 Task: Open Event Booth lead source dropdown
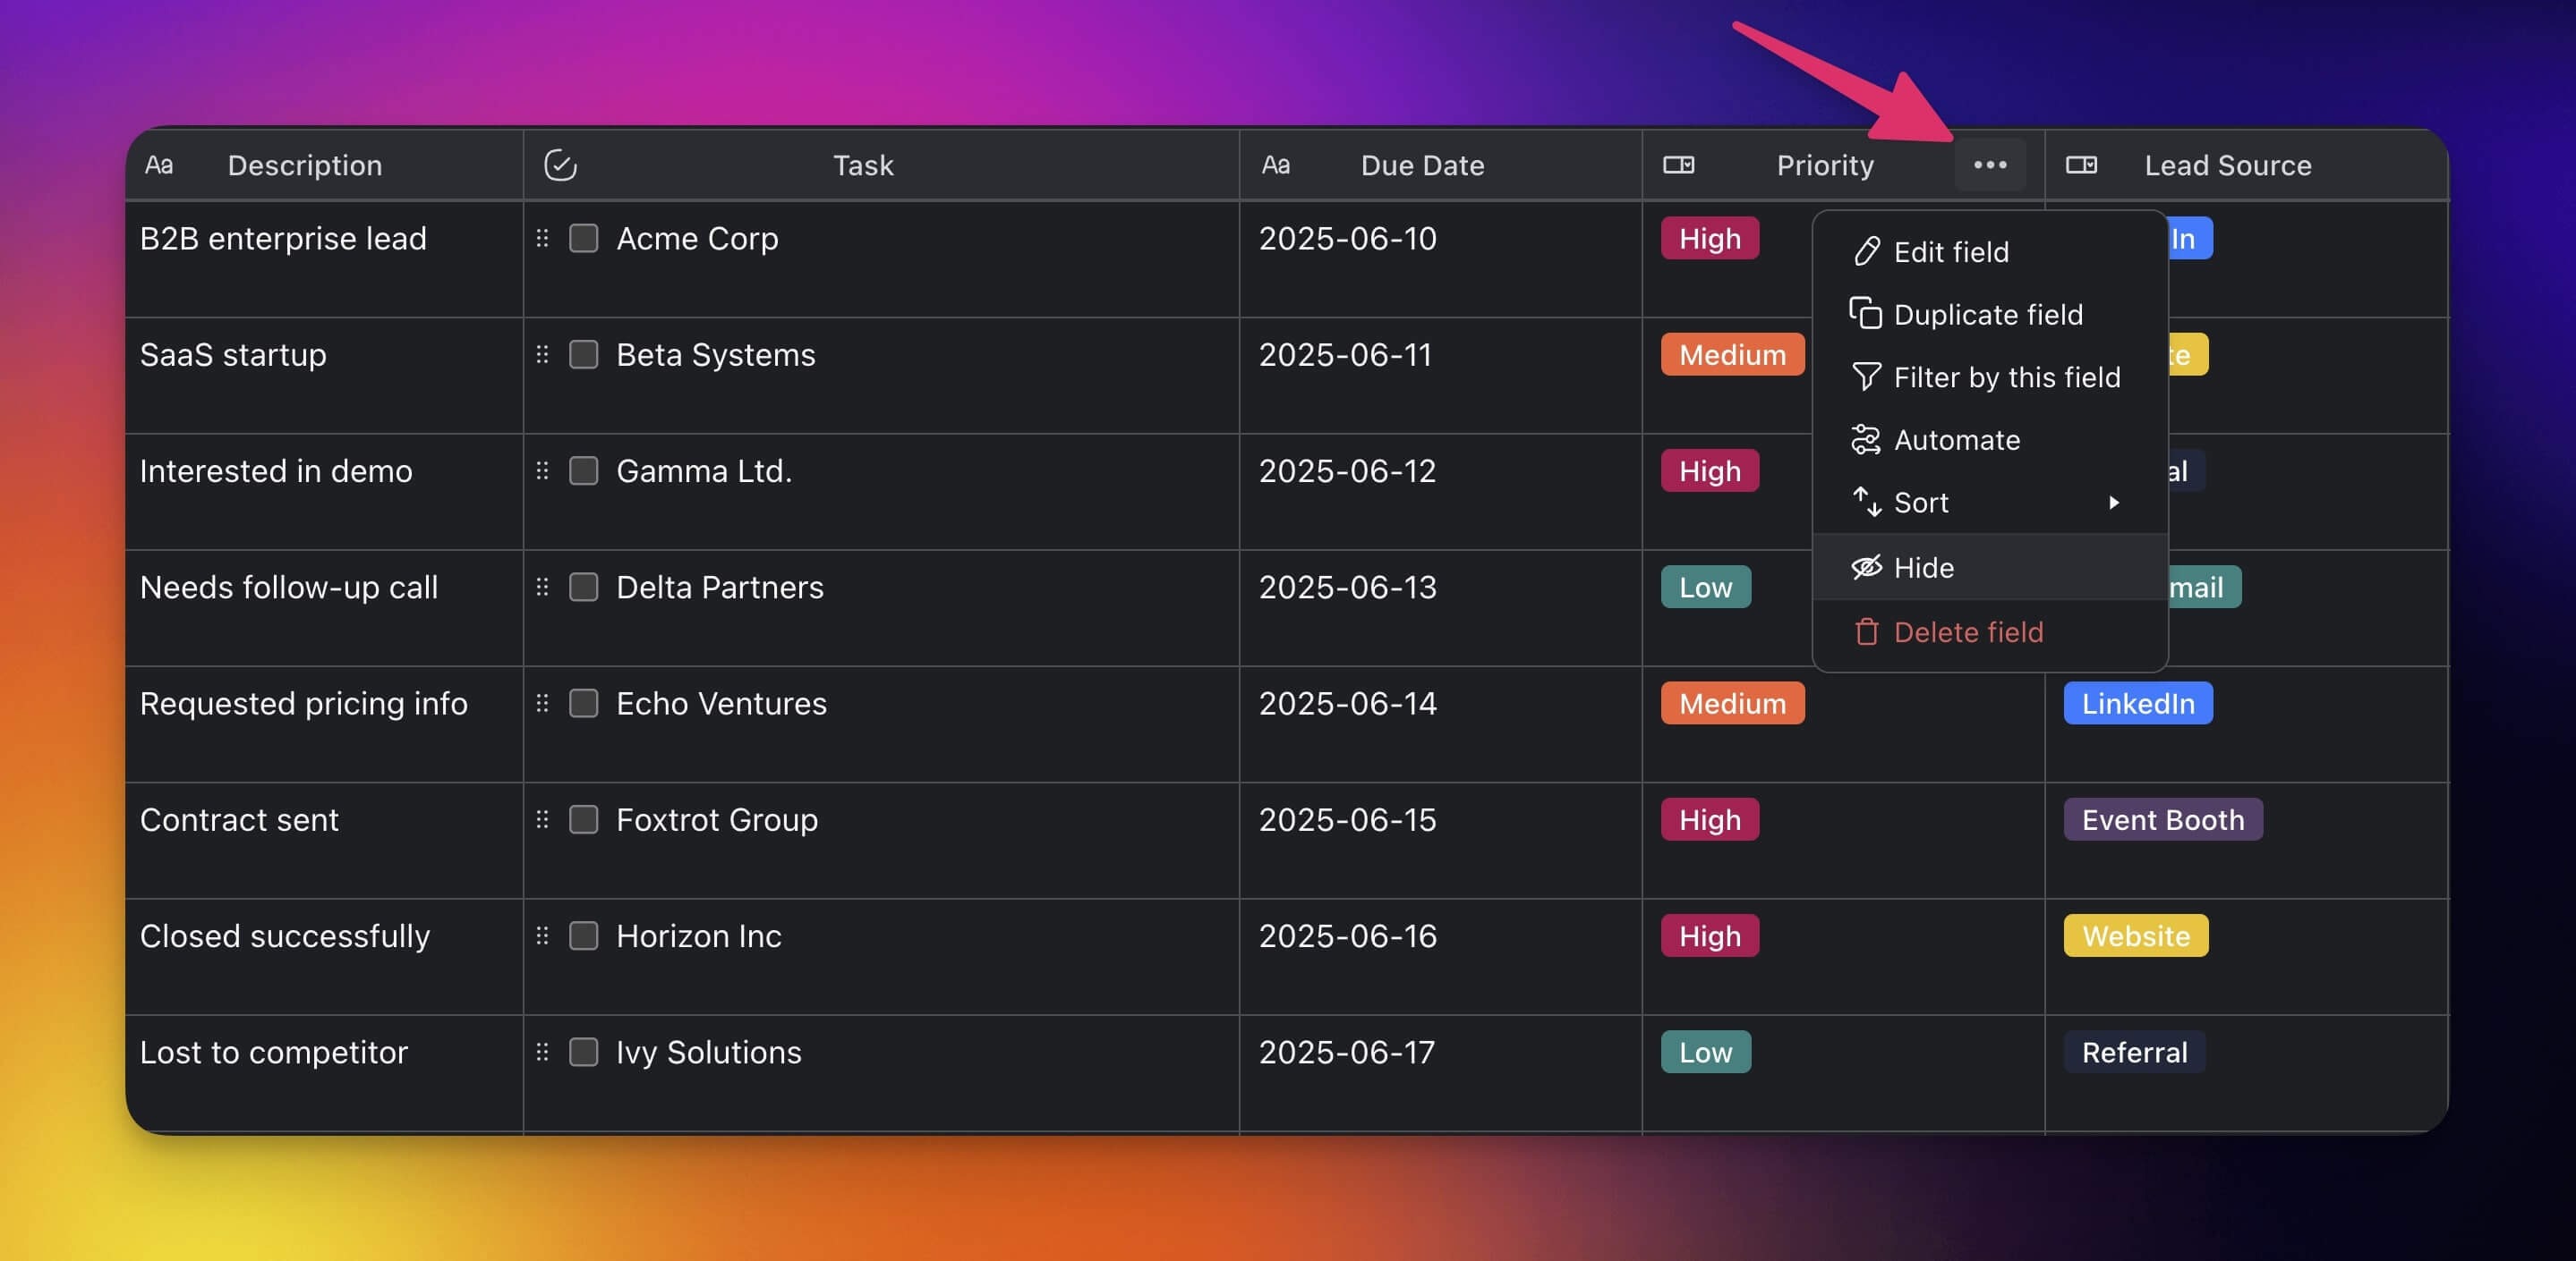pyautogui.click(x=2162, y=819)
